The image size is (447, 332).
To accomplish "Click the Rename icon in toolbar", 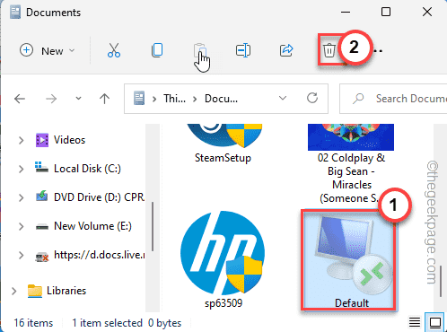I will 243,50.
